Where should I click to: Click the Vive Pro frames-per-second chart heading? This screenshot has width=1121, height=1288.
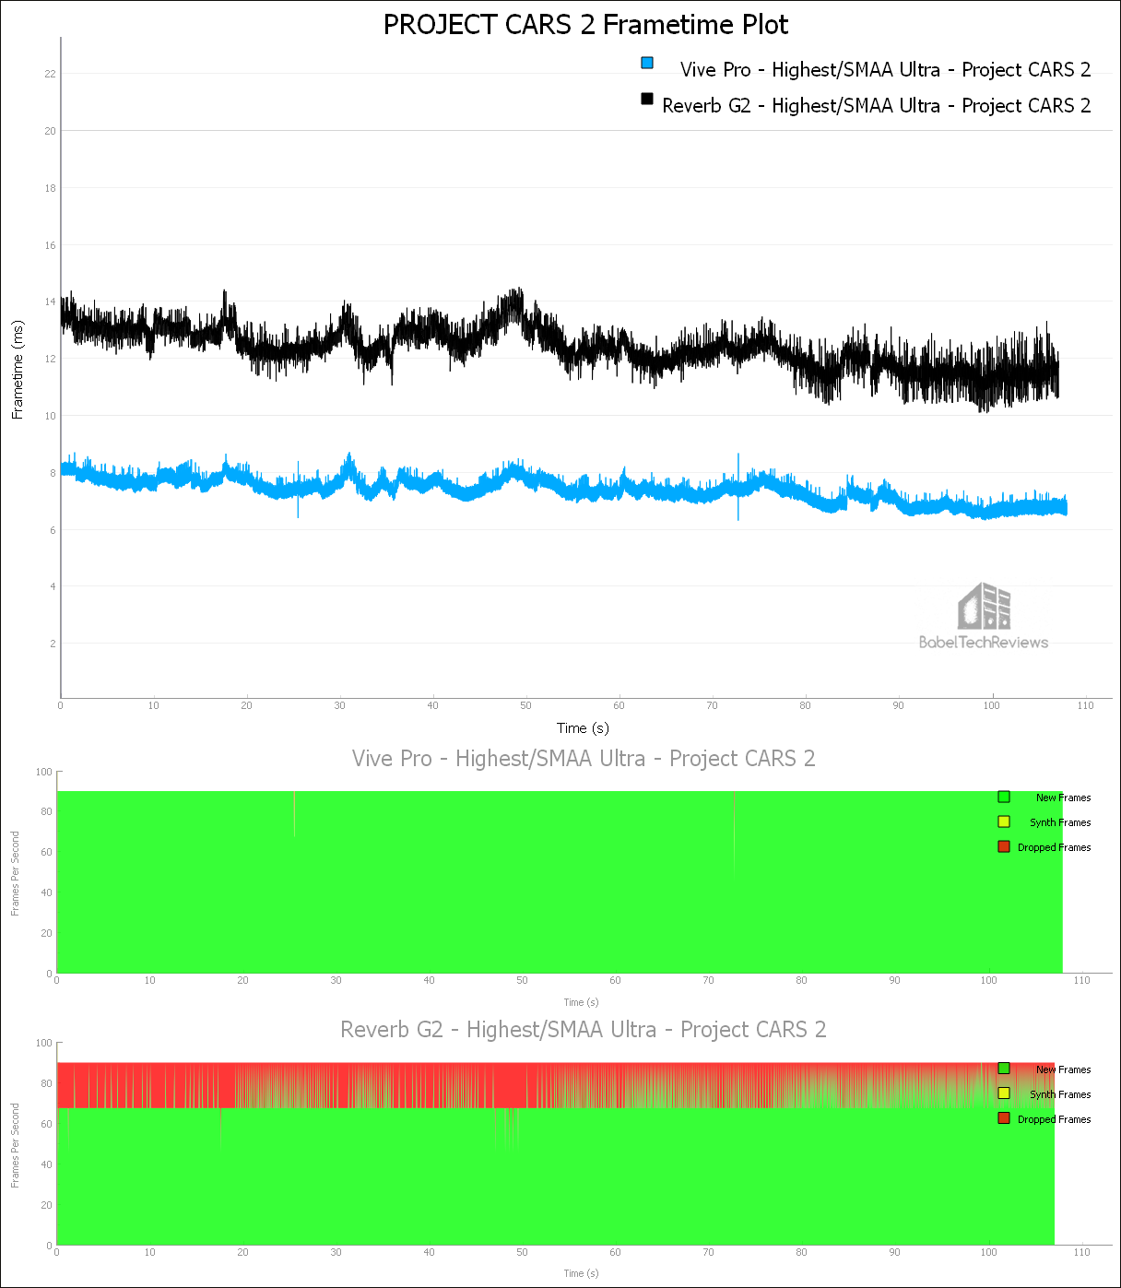[584, 759]
